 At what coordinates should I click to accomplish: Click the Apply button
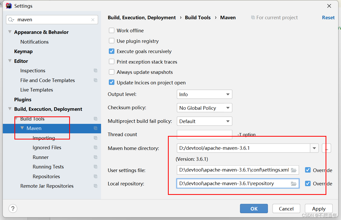[x=319, y=209]
